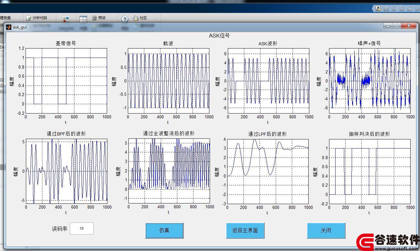Open 分析代码 in the MATLAB toolstrip
Image resolution: width=420 pixels, height=251 pixels.
[x=37, y=18]
